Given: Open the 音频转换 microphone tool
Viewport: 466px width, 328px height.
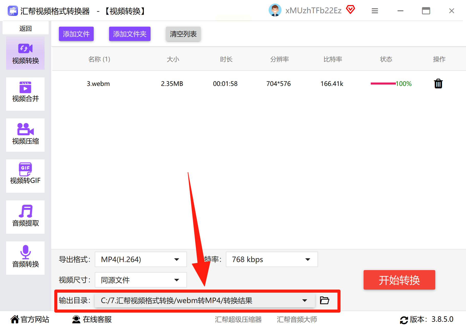Looking at the screenshot, I should point(25,258).
